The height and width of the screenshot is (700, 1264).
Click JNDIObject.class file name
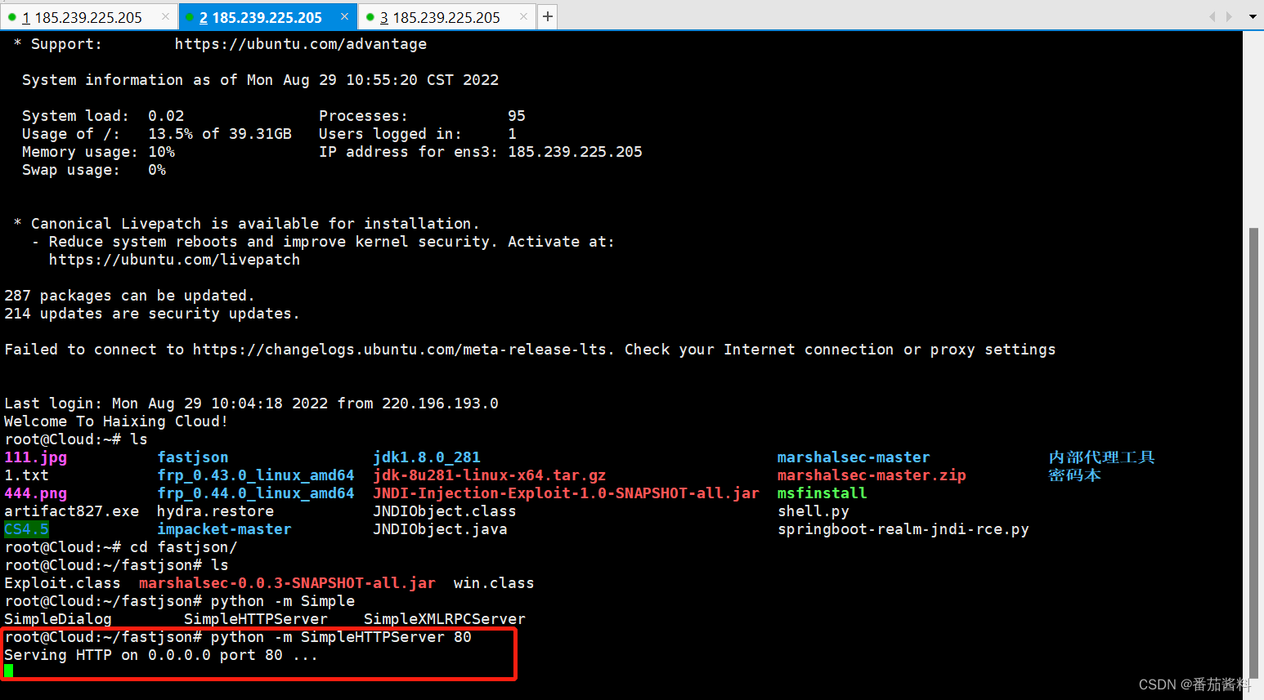tap(445, 511)
